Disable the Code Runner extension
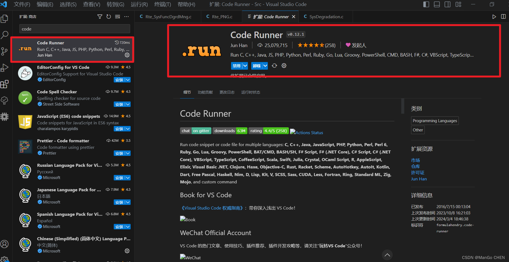 (237, 66)
